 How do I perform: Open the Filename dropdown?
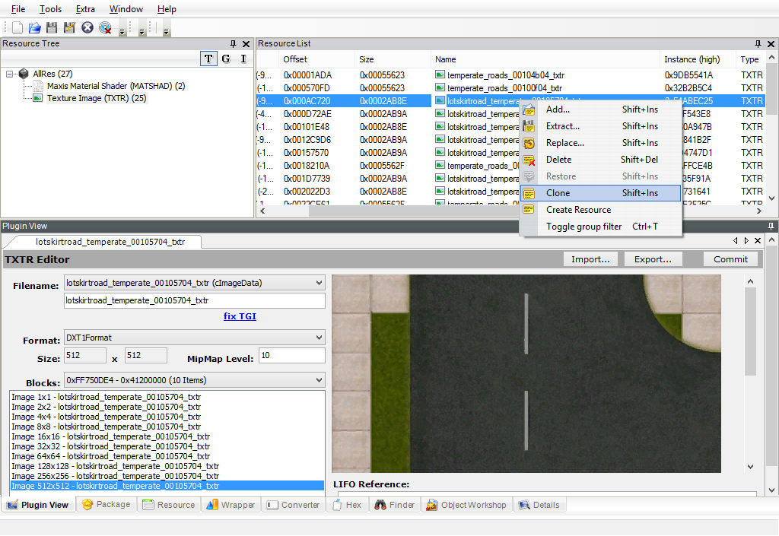click(x=319, y=283)
